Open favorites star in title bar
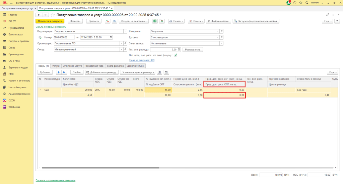This screenshot has height=184, width=343. point(301,3)
